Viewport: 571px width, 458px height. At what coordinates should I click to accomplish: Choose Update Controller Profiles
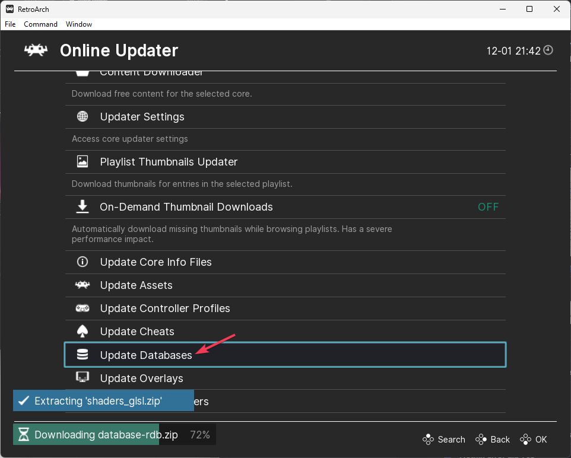coord(285,308)
